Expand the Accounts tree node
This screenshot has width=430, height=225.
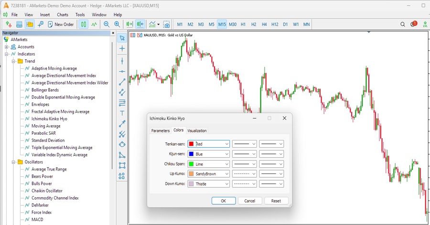[6, 47]
